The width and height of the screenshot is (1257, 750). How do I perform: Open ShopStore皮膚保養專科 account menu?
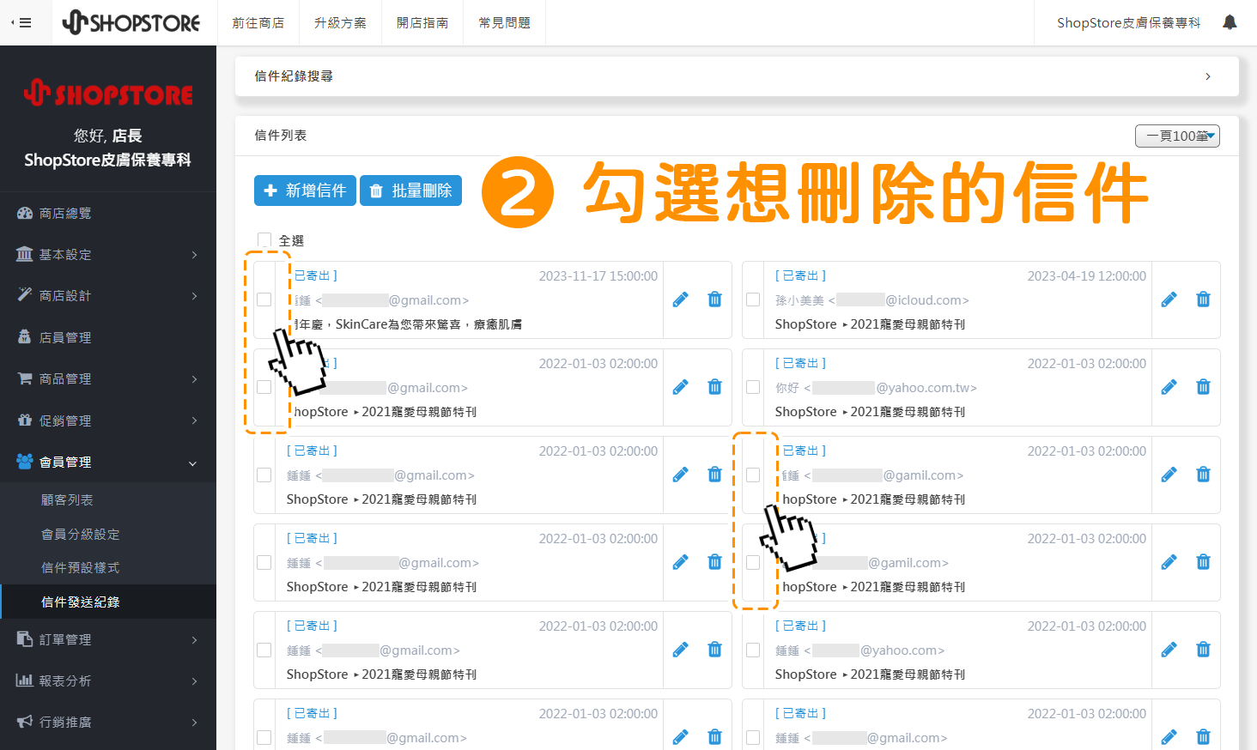coord(1128,22)
